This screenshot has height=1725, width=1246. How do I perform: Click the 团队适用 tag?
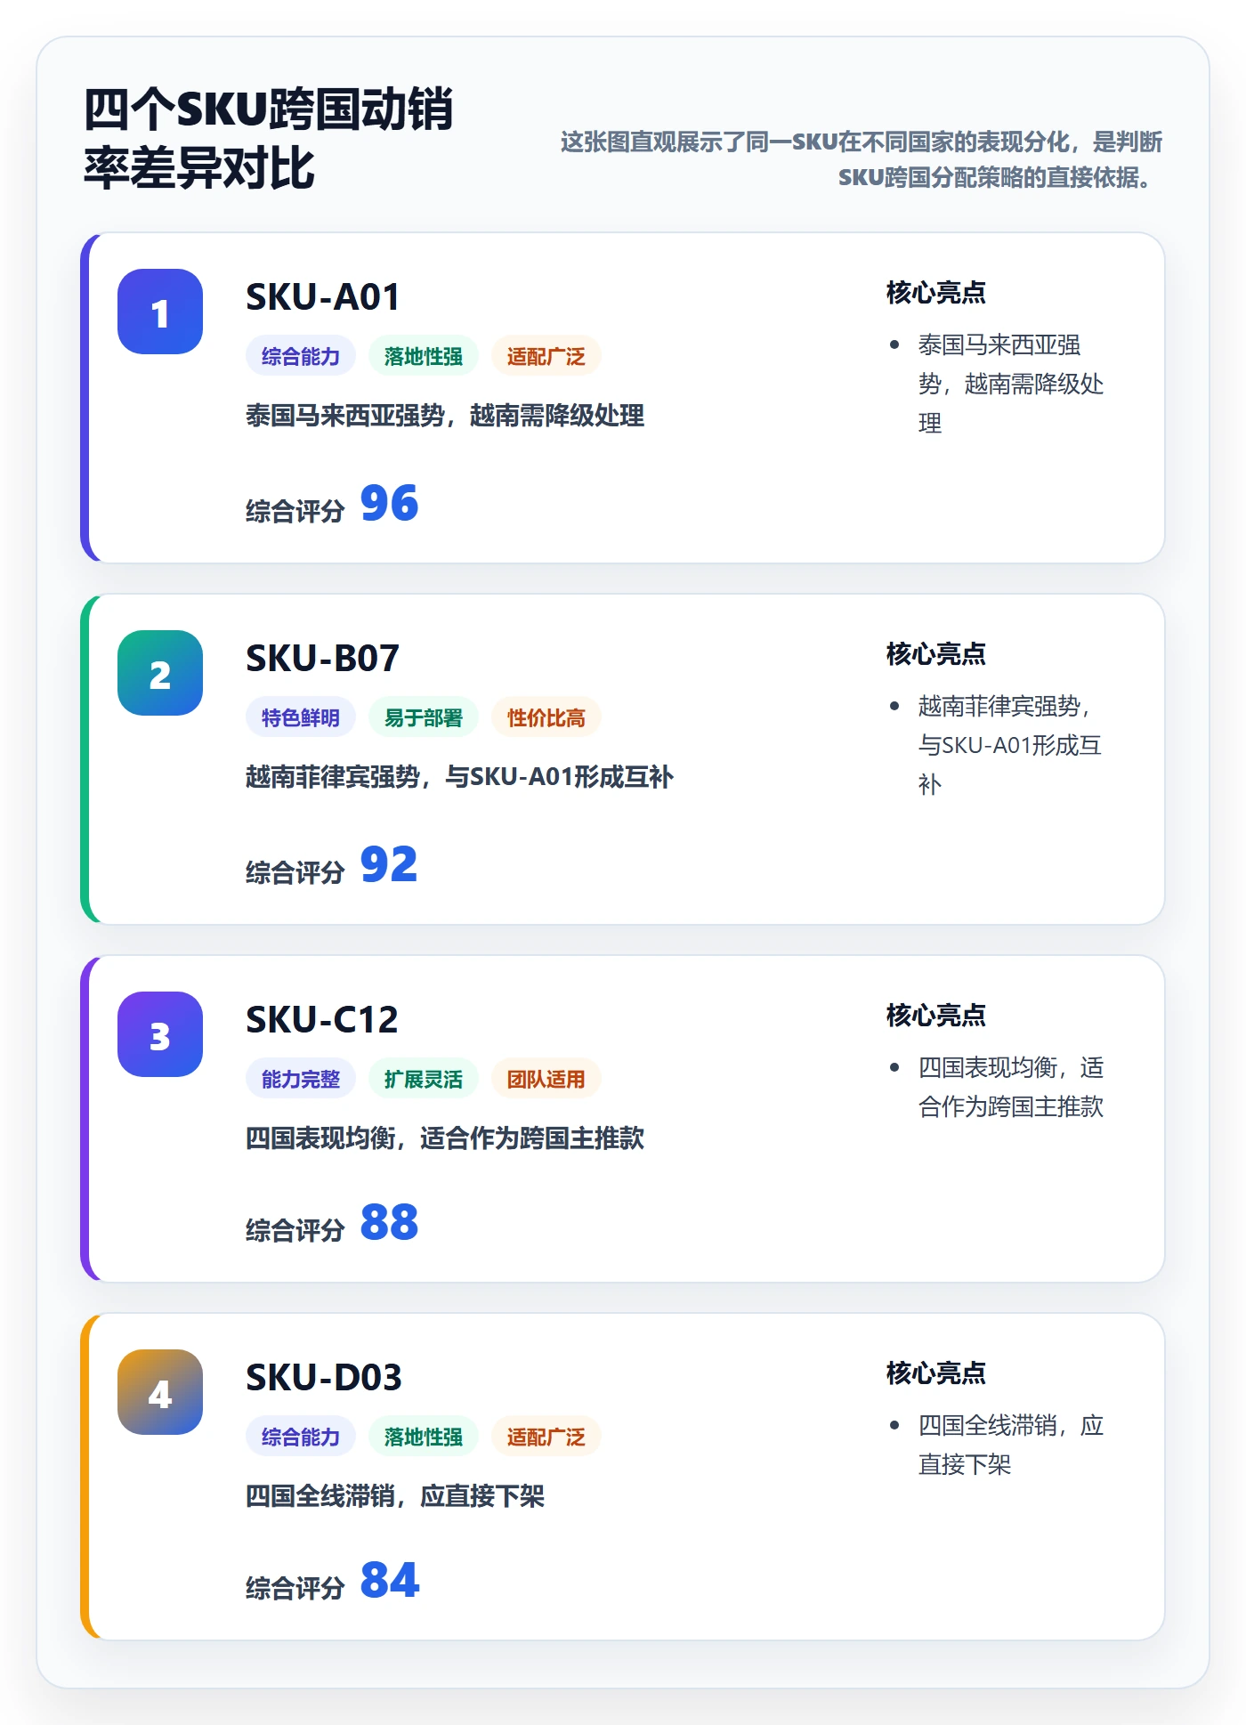pyautogui.click(x=546, y=1079)
